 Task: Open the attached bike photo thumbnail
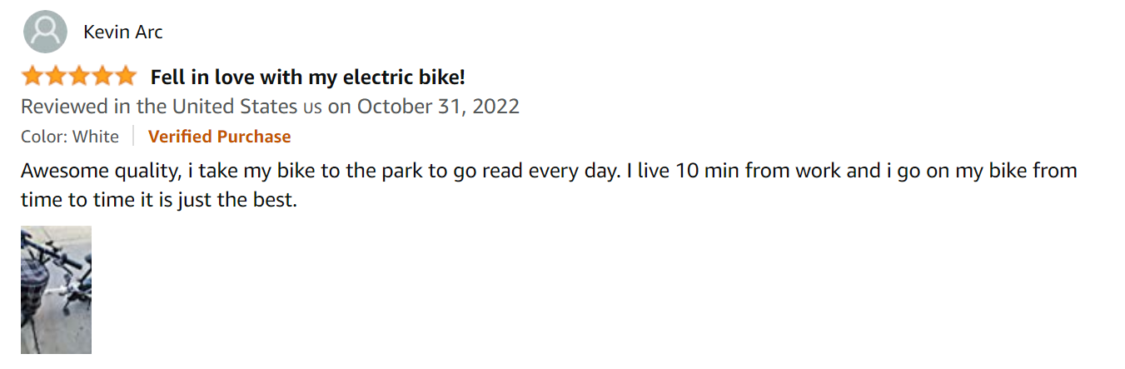pyautogui.click(x=56, y=289)
